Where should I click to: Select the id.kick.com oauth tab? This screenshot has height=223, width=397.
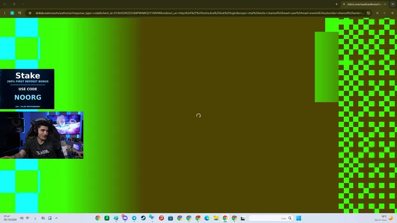pos(364,4)
